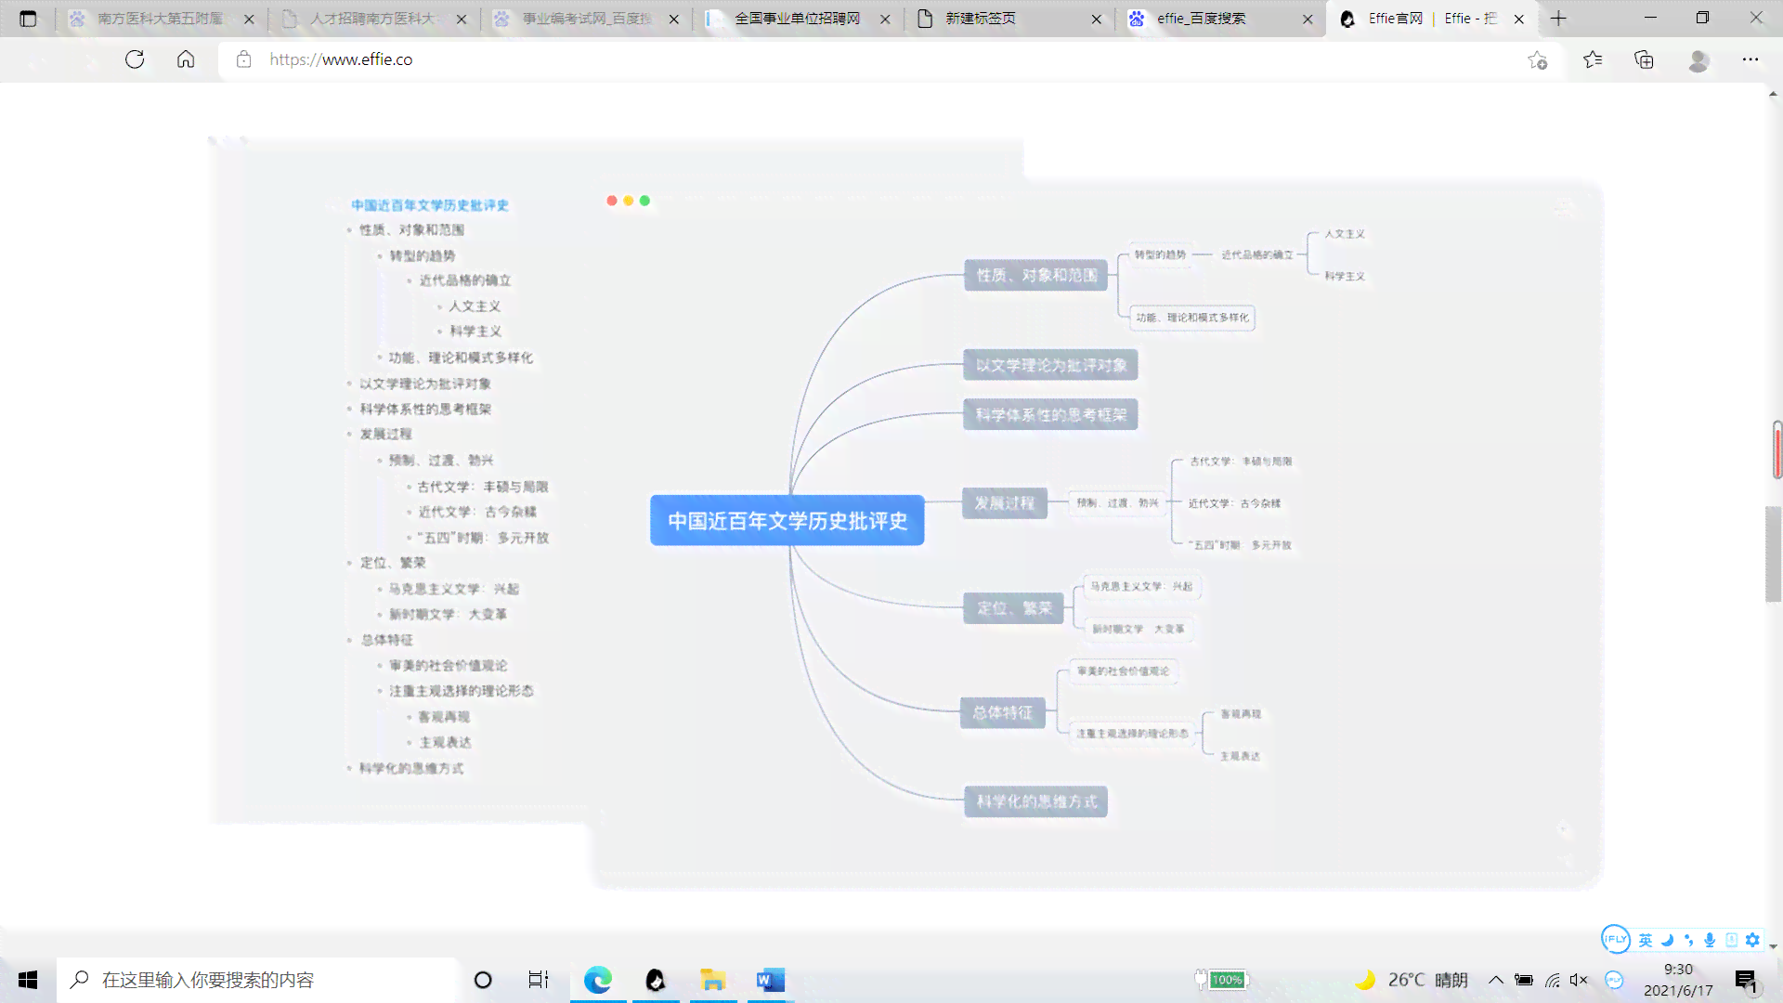Open the Favorites list

(1593, 60)
